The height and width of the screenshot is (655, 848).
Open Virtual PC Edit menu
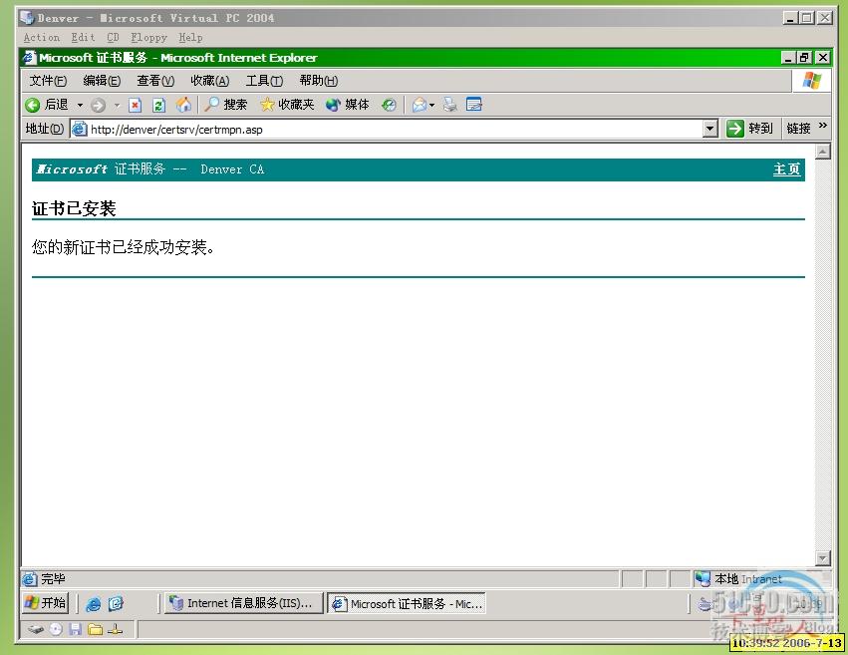(x=83, y=37)
